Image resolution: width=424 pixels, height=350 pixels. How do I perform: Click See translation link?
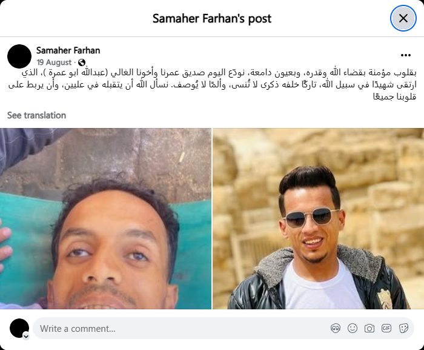[x=36, y=115]
